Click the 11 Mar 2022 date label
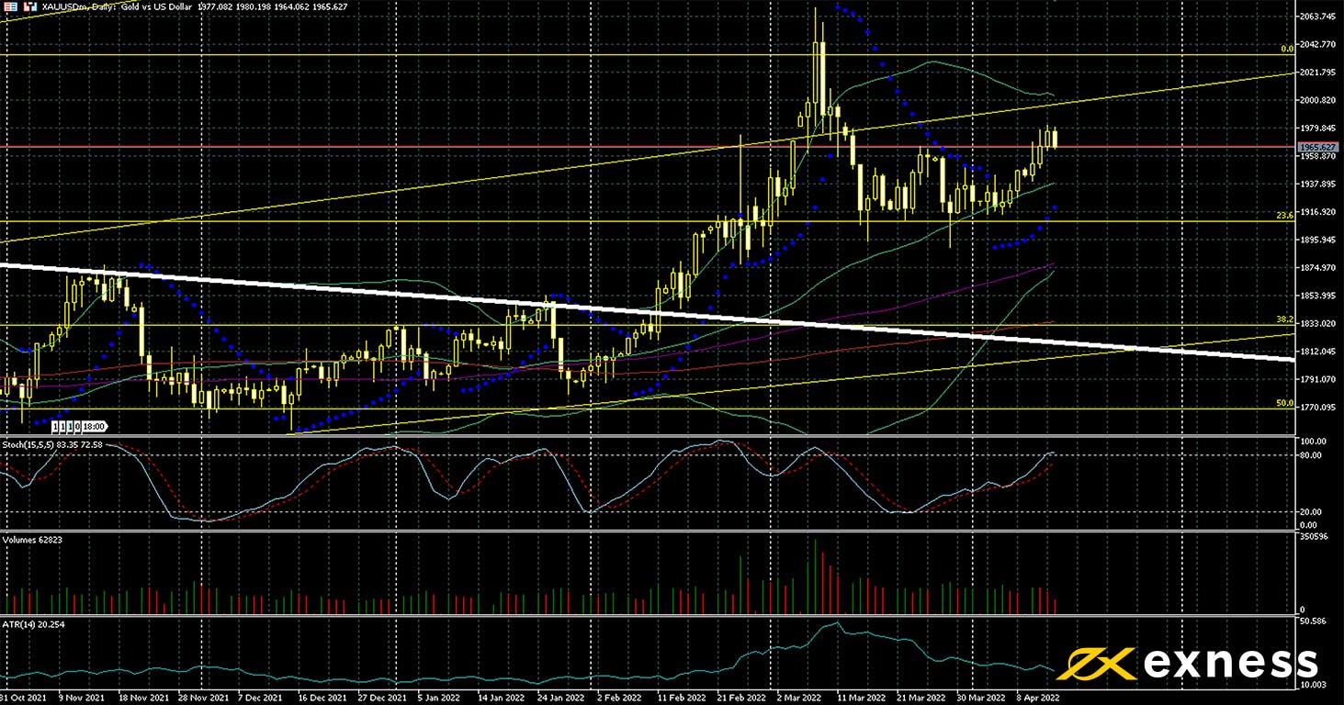Viewport: 1344px width, 705px height. point(860,697)
